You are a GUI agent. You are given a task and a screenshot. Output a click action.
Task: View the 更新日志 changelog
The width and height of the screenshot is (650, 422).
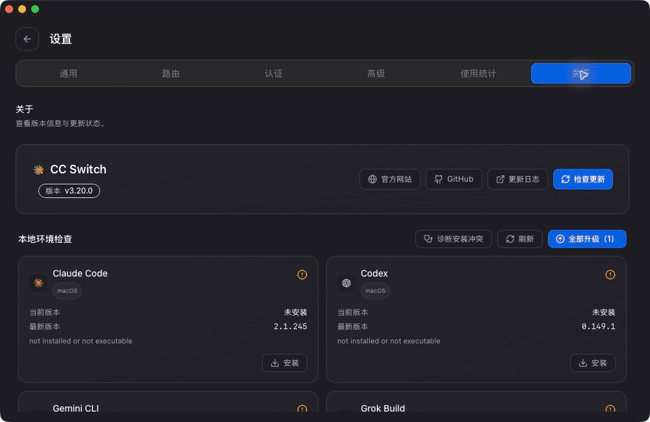518,179
